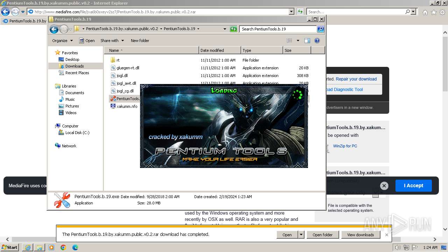Click the volume icon in system tray
This screenshot has width=448, height=252.
pyautogui.click(x=398, y=247)
